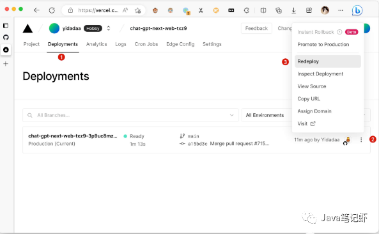
Task: Click the browser address bar URL
Action: (98, 10)
